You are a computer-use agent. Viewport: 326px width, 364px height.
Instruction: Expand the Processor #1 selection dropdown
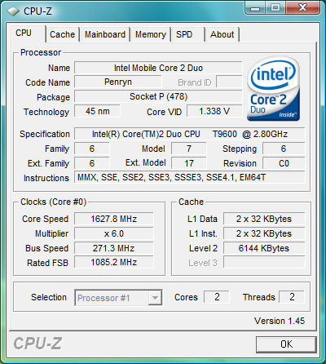point(155,298)
